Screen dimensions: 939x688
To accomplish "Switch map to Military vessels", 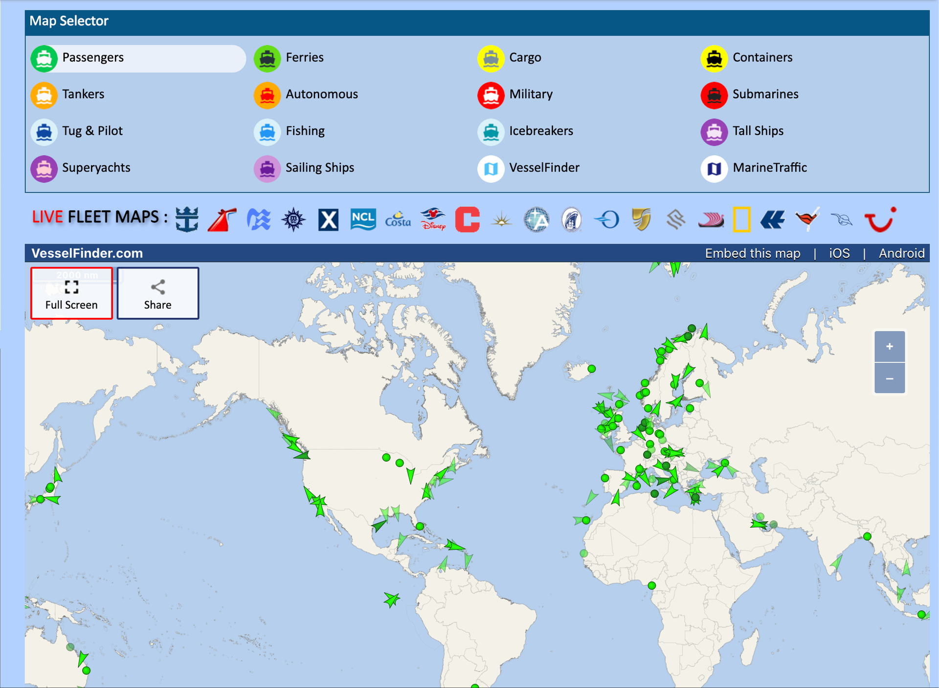I will (x=531, y=94).
